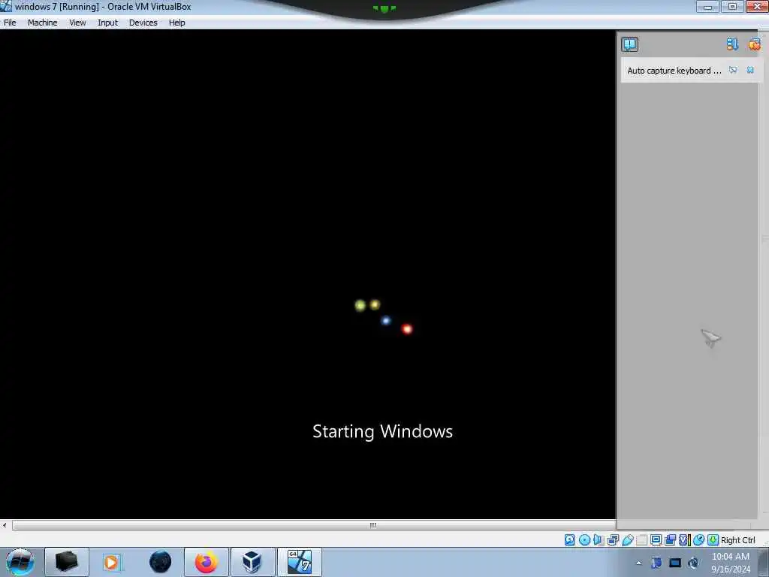Viewport: 769px width, 577px height.
Task: Select the windows 7 VM taskbar button
Action: tap(300, 562)
